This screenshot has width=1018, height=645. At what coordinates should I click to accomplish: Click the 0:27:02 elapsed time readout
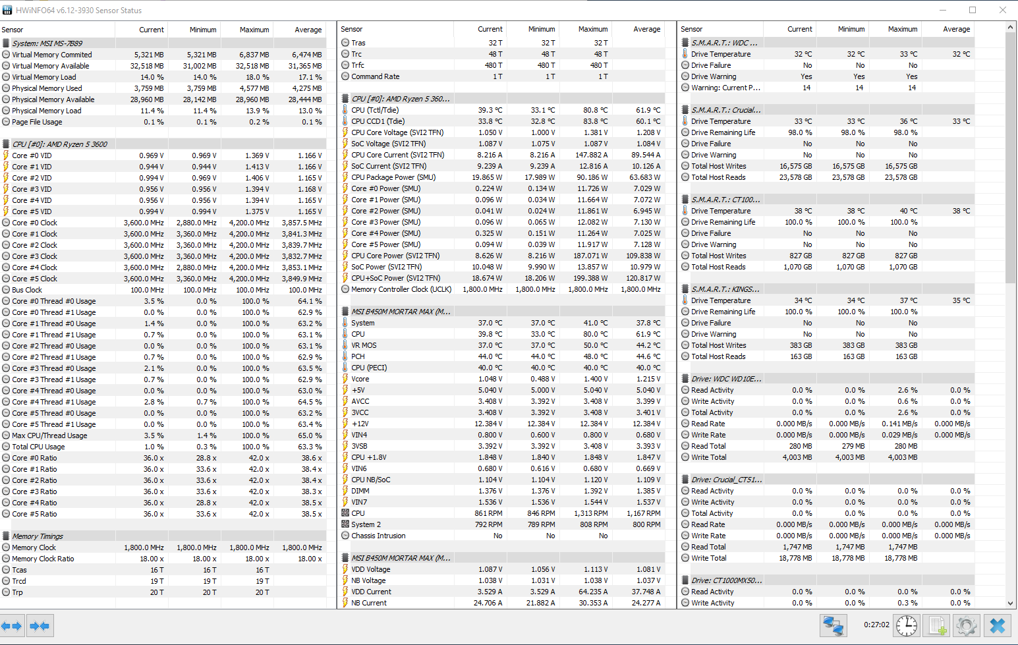[876, 625]
